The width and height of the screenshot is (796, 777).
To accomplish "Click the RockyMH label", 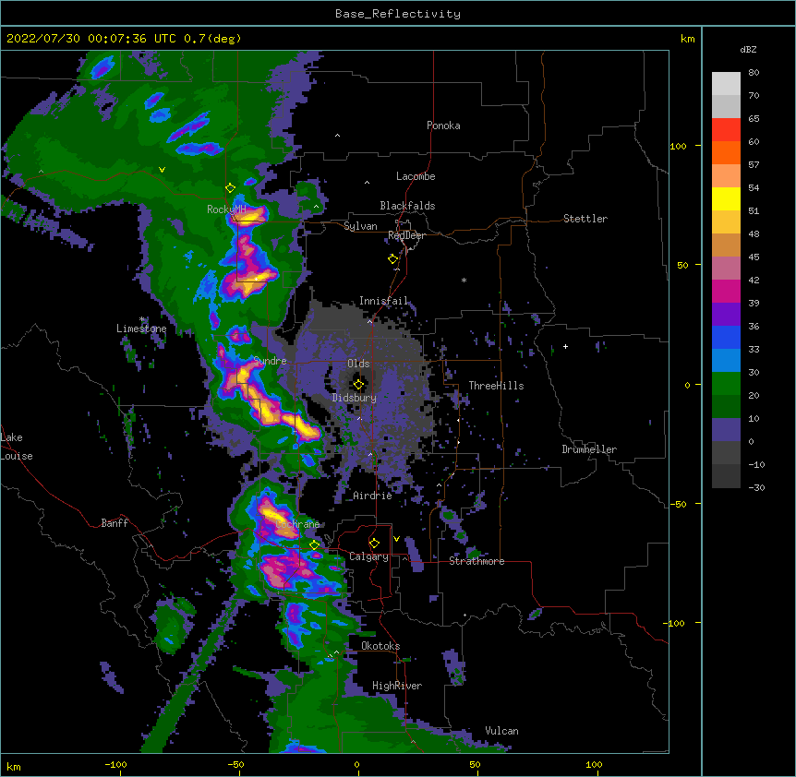I will click(226, 209).
